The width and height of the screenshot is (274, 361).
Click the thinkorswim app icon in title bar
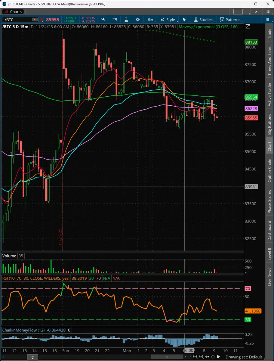tap(4, 4)
